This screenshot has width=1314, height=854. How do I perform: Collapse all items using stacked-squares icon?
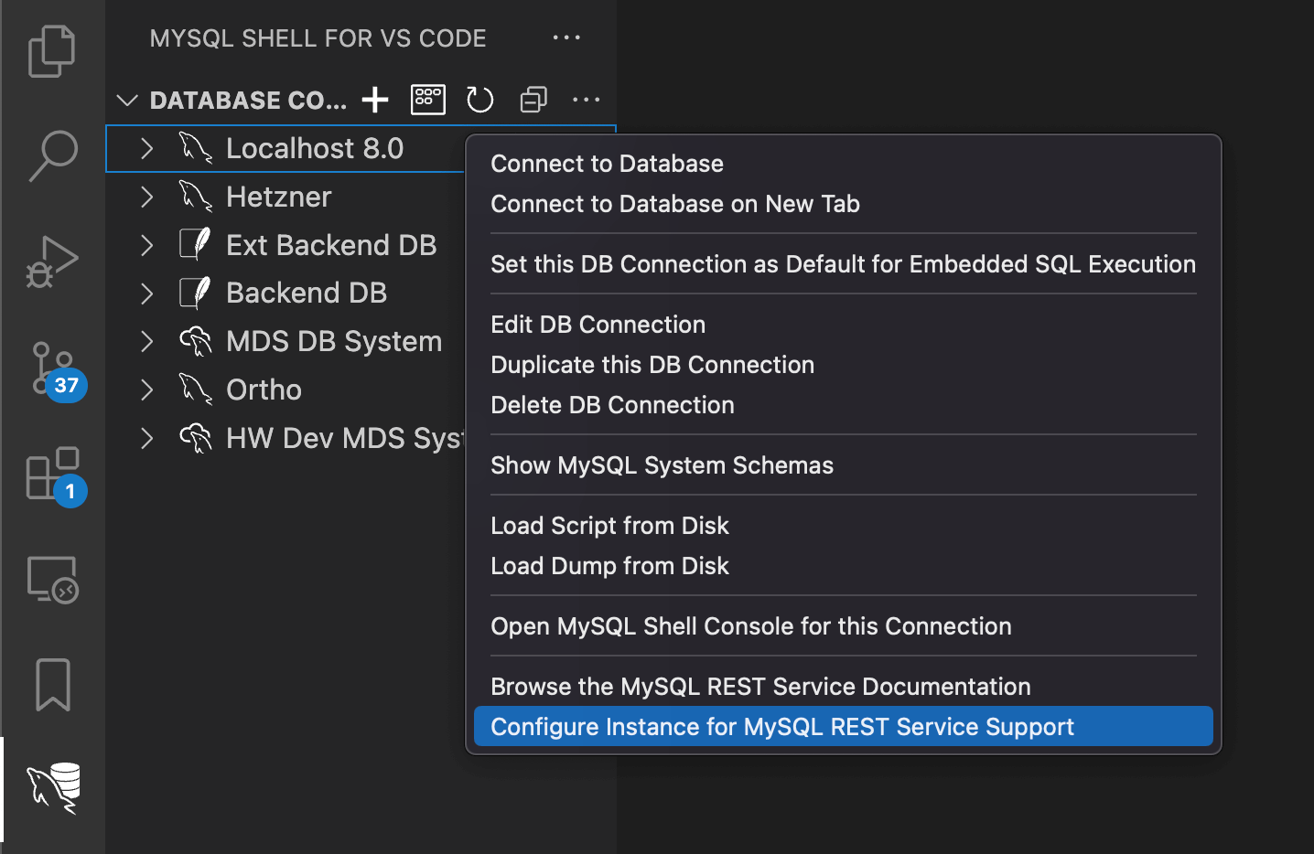(533, 100)
